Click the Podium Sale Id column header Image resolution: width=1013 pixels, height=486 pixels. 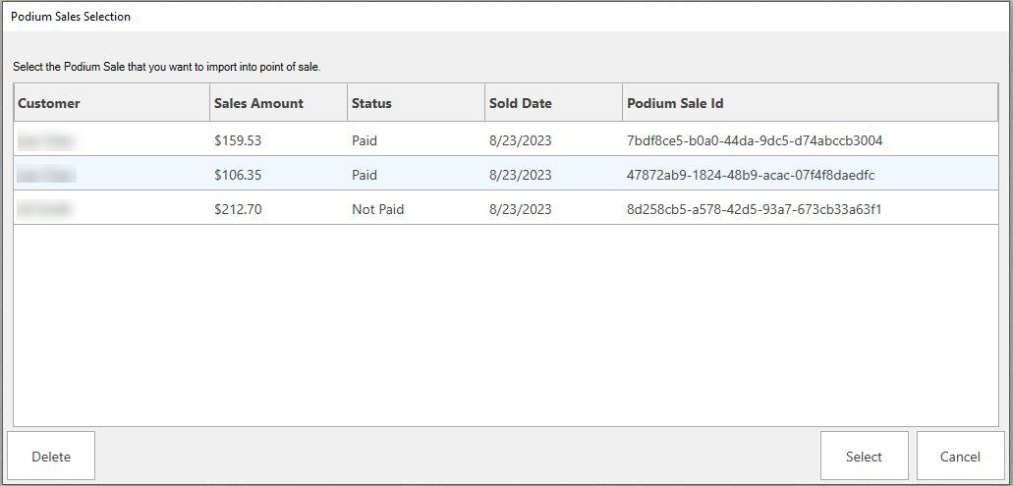(675, 103)
